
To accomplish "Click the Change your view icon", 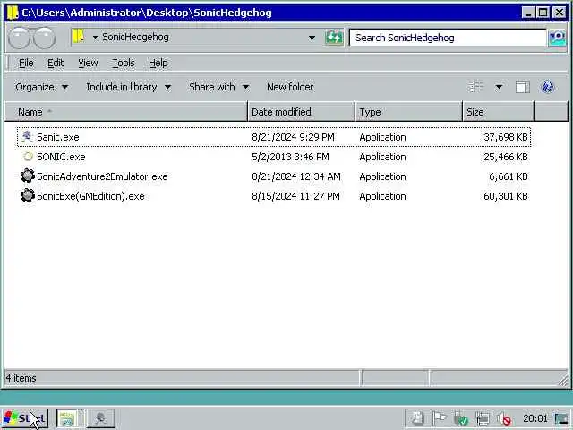I will click(475, 87).
